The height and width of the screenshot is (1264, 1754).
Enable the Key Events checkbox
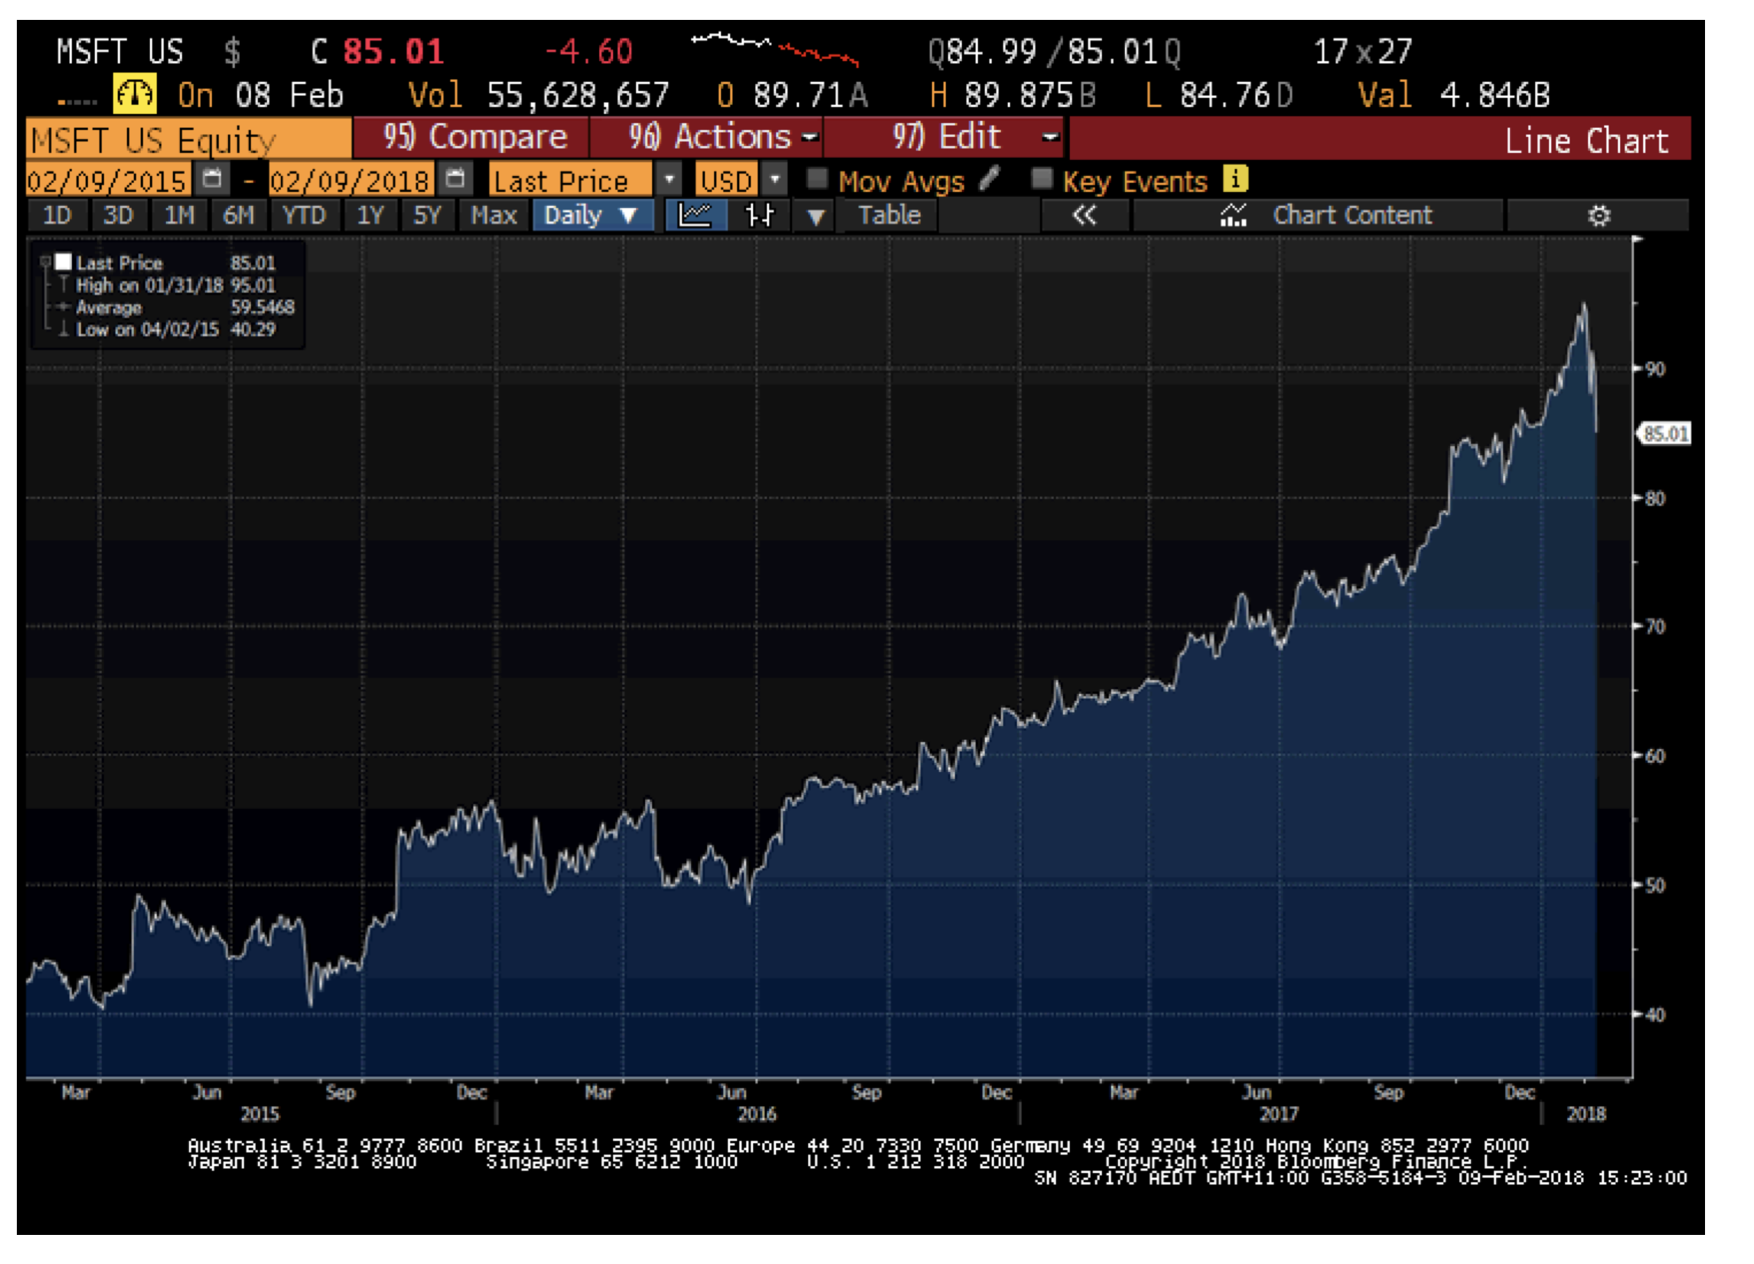pyautogui.click(x=1042, y=179)
